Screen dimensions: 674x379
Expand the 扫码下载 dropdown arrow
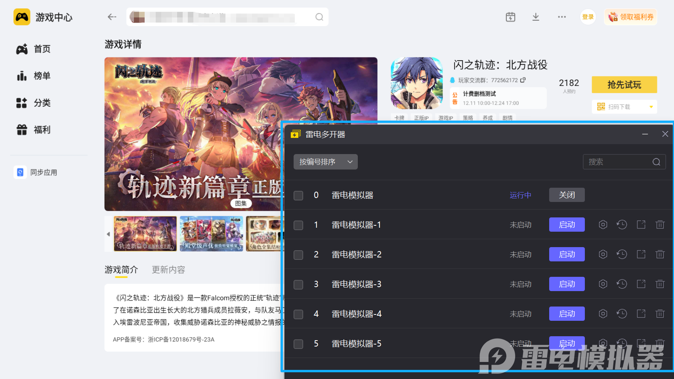pos(650,107)
